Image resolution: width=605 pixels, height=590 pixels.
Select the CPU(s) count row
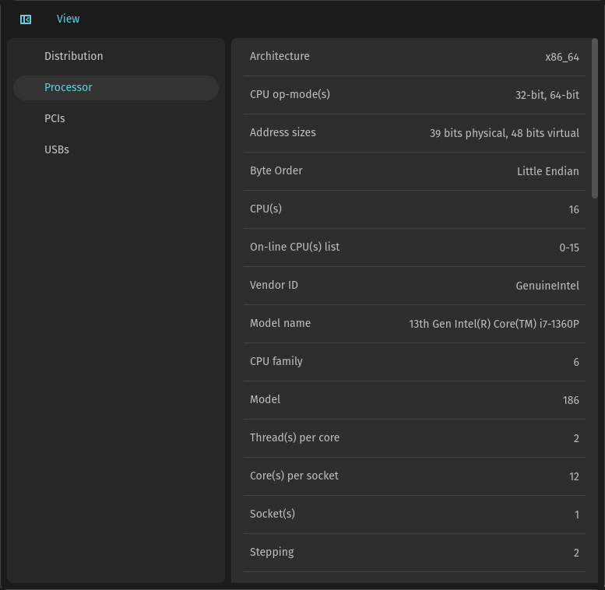pos(414,209)
